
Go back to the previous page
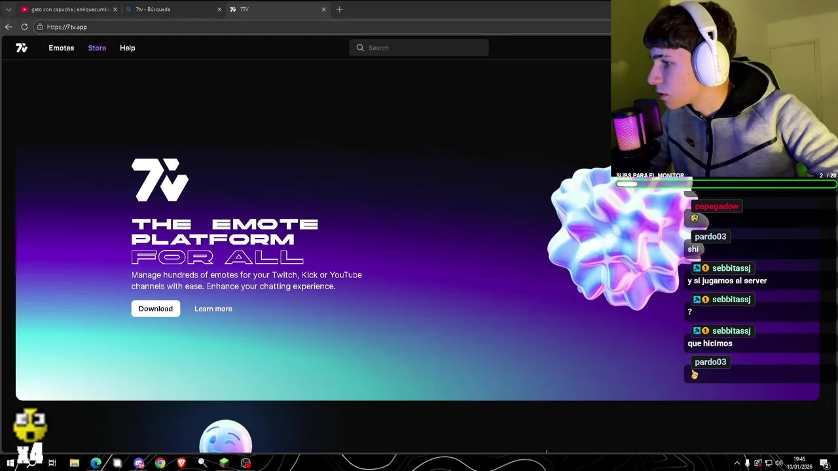(8, 27)
